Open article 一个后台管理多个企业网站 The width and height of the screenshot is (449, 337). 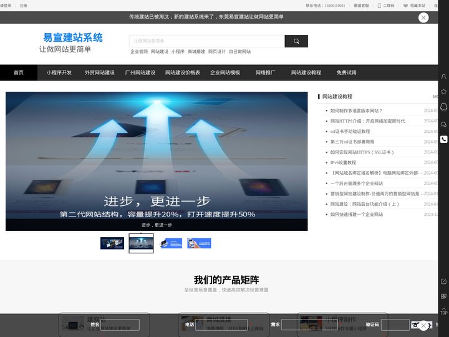357,183
